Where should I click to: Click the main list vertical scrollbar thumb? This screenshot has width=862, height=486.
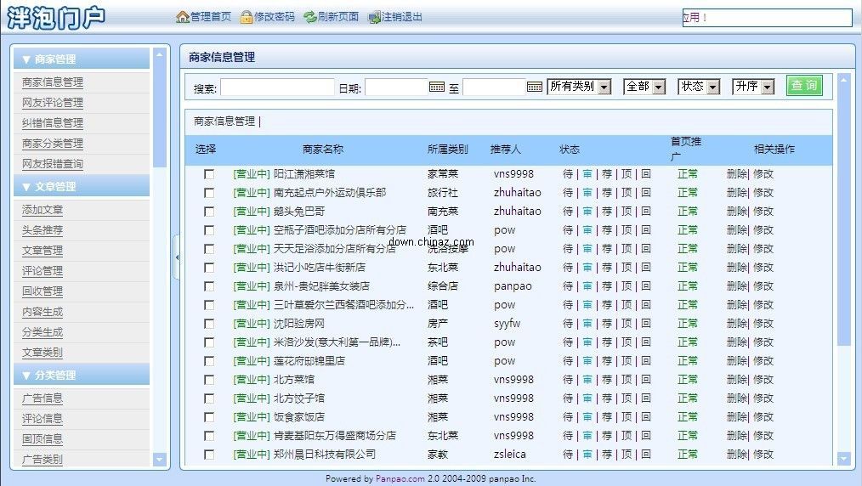[844, 217]
